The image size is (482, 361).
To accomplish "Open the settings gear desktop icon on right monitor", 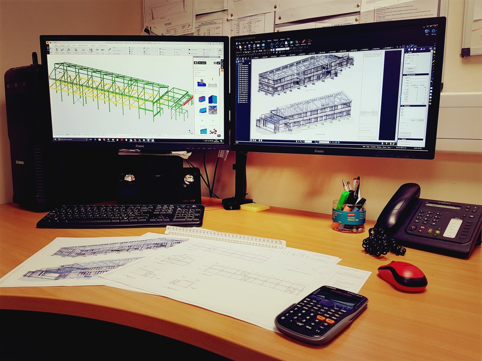I will pyautogui.click(x=434, y=32).
